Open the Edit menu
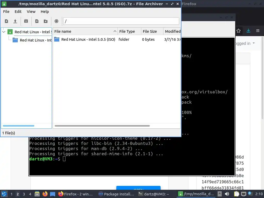This screenshot has height=198, width=264. tap(18, 12)
